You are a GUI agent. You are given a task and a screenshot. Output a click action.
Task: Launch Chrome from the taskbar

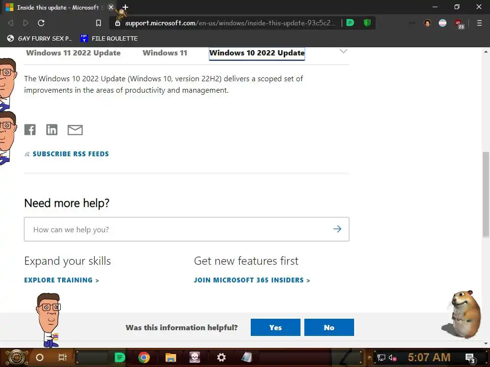144,357
